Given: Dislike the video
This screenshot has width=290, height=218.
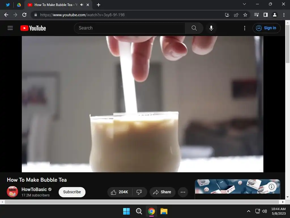Looking at the screenshot, I should point(139,192).
